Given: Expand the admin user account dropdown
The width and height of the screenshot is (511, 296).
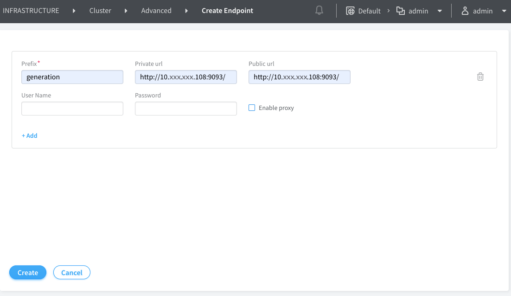Looking at the screenshot, I should pyautogui.click(x=504, y=11).
